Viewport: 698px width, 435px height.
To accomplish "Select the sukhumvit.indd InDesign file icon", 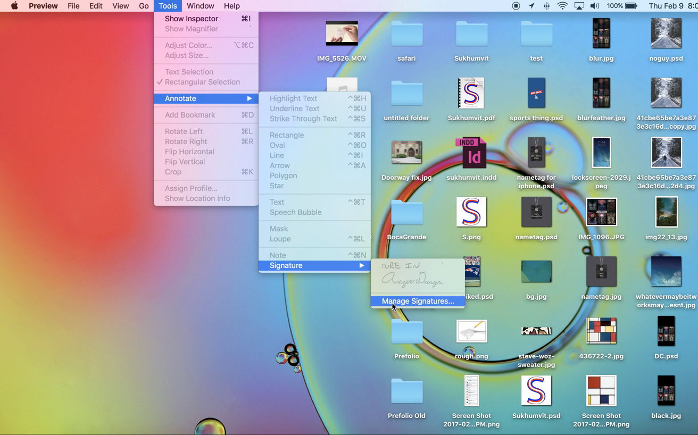I will click(x=471, y=153).
